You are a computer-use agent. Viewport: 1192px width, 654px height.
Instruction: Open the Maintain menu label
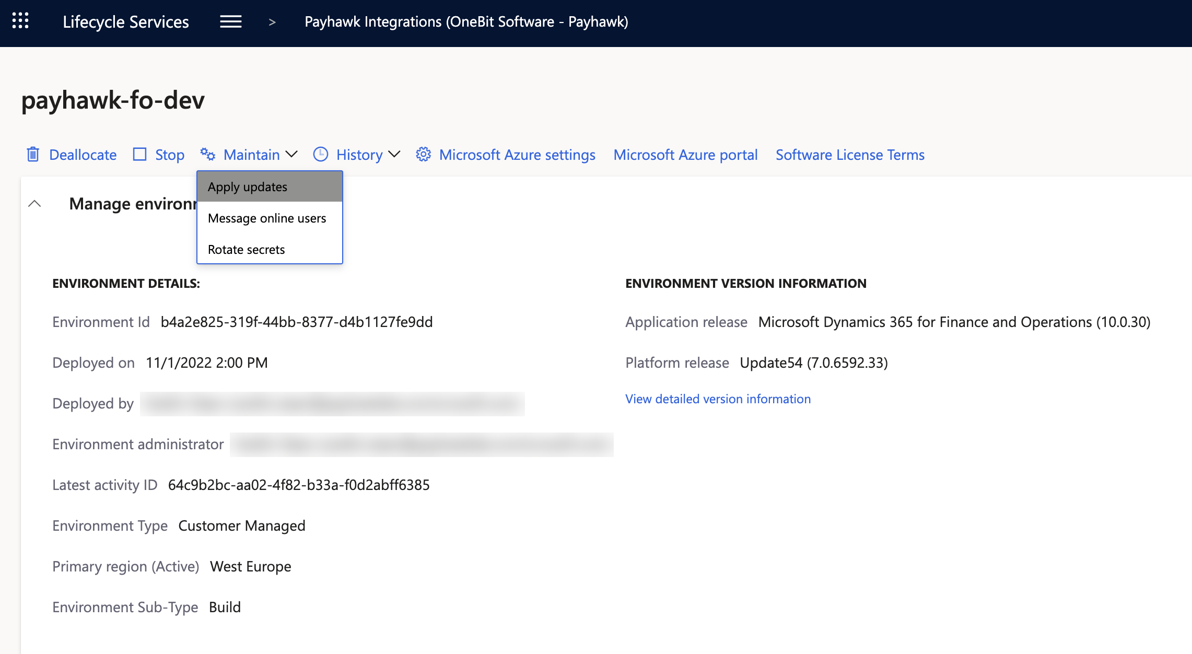251,155
